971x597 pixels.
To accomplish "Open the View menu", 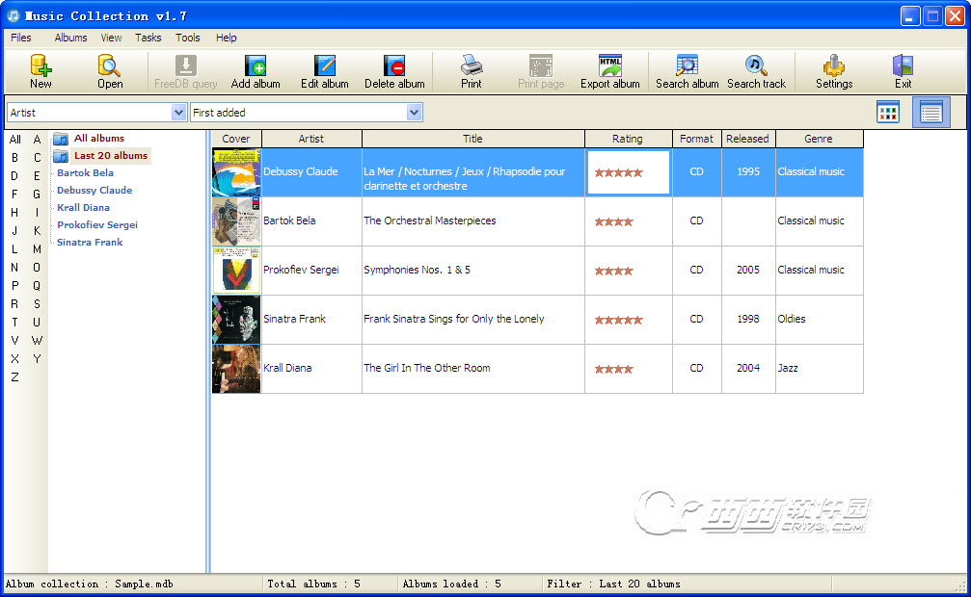I will 112,38.
